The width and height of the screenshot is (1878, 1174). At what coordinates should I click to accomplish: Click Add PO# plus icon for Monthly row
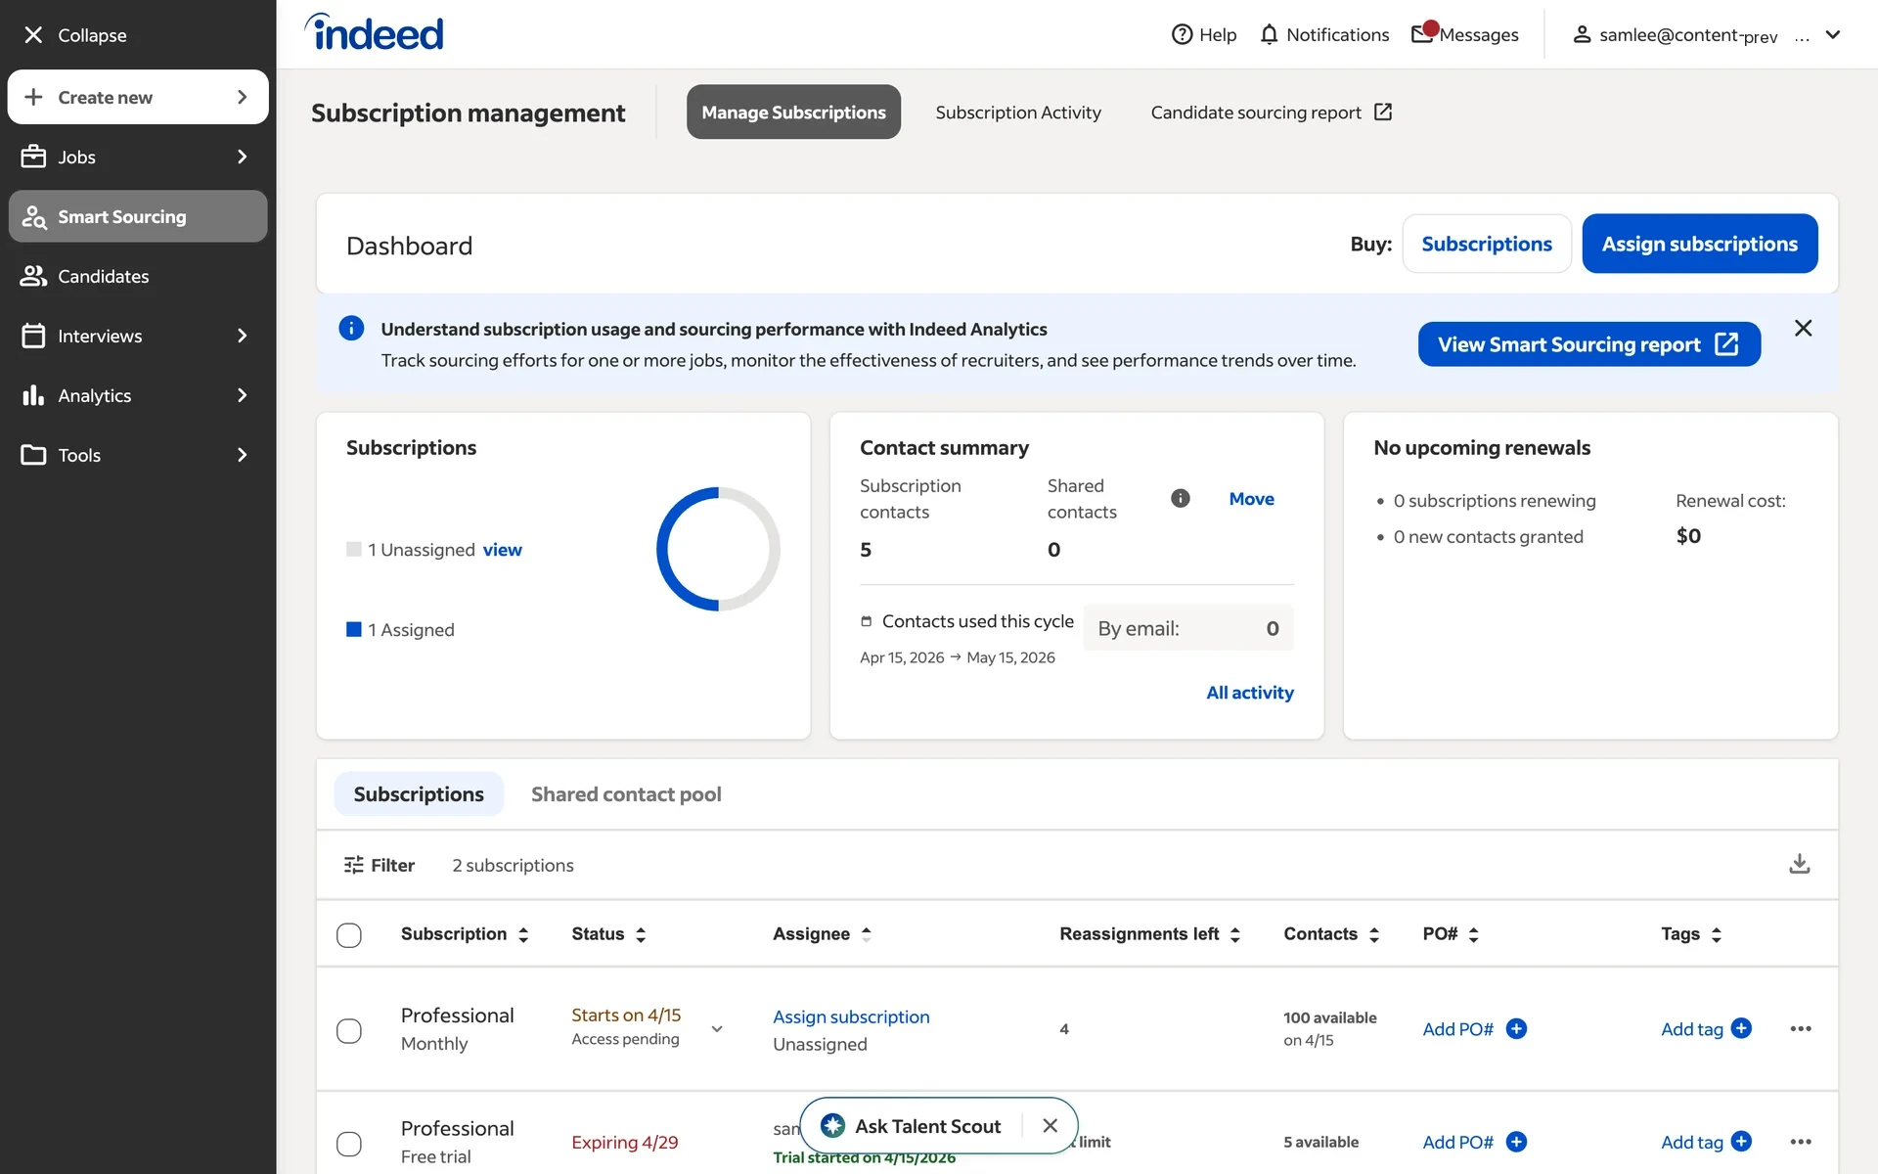(x=1516, y=1028)
